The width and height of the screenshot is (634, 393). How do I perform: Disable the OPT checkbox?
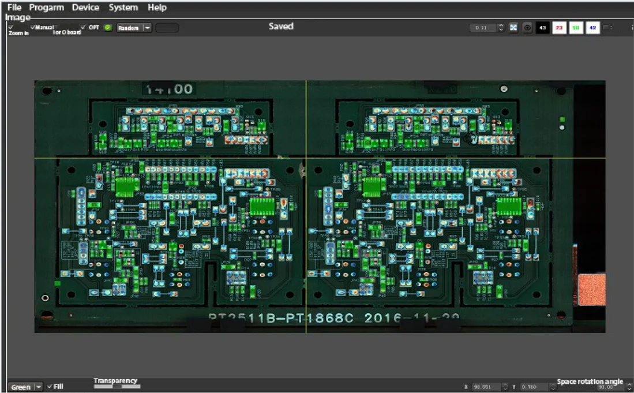click(x=84, y=27)
